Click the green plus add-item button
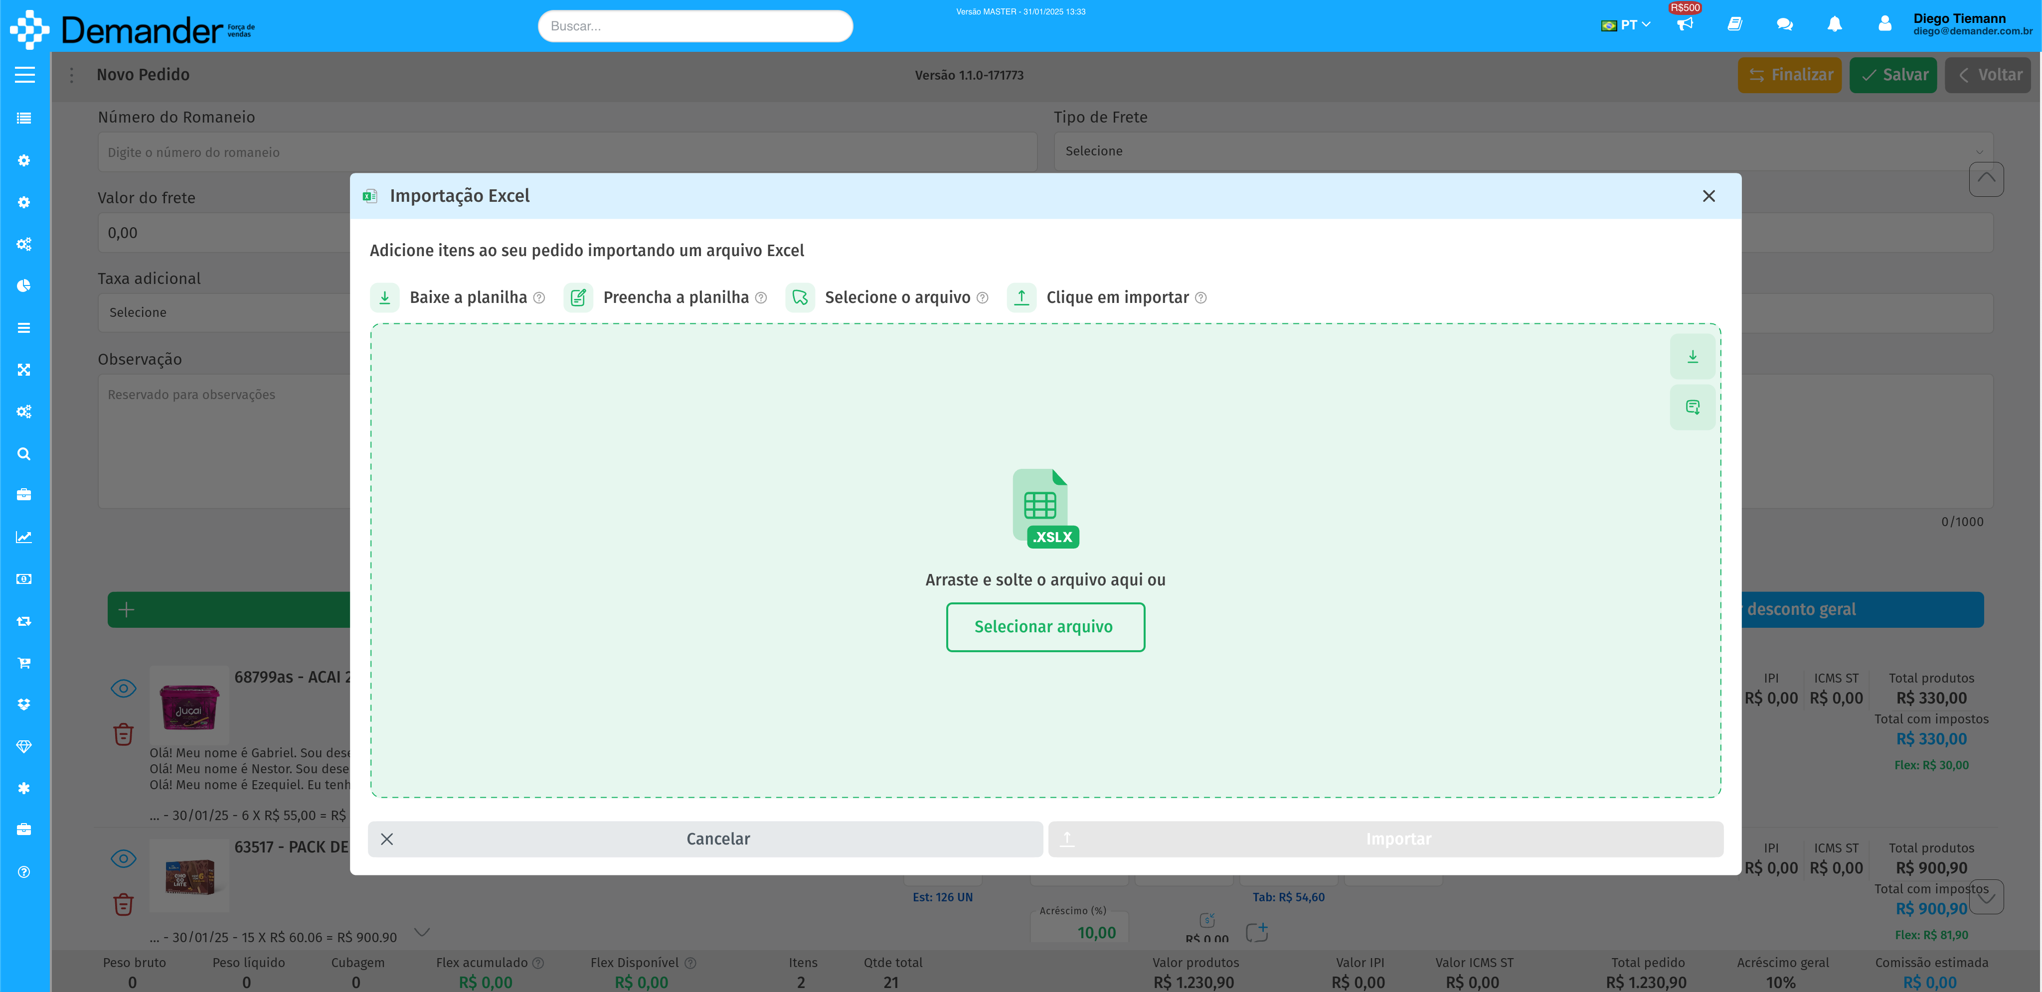 228,610
